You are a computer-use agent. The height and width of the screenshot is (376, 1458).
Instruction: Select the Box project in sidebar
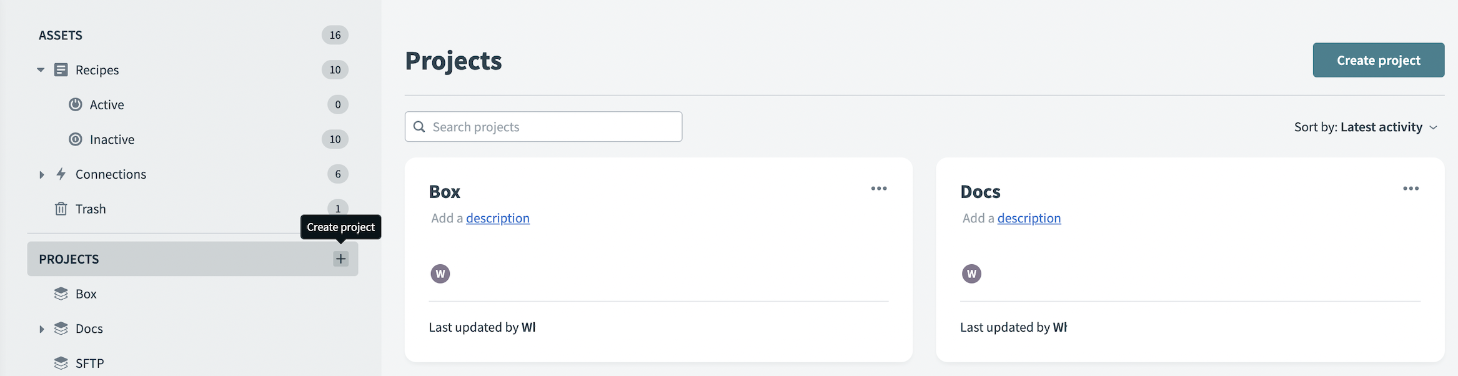point(86,294)
